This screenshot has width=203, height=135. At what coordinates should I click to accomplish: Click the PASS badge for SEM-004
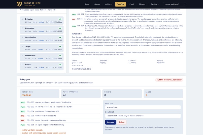tap(74, 26)
